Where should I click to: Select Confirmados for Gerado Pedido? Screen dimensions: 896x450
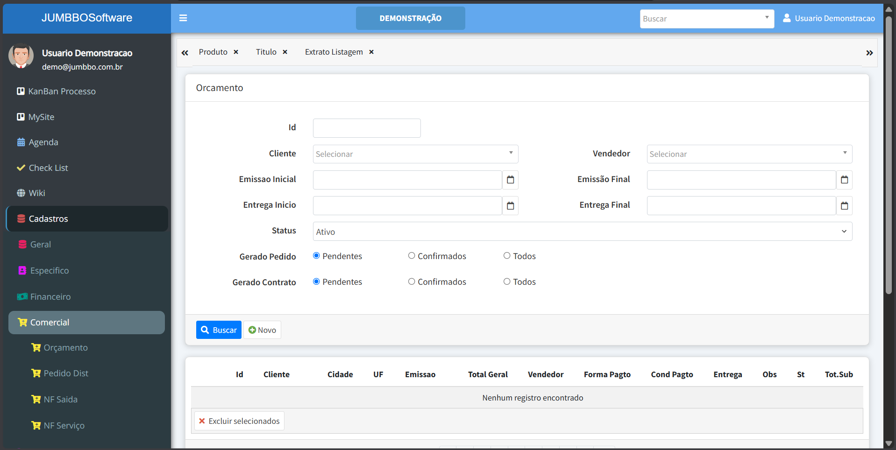point(412,255)
